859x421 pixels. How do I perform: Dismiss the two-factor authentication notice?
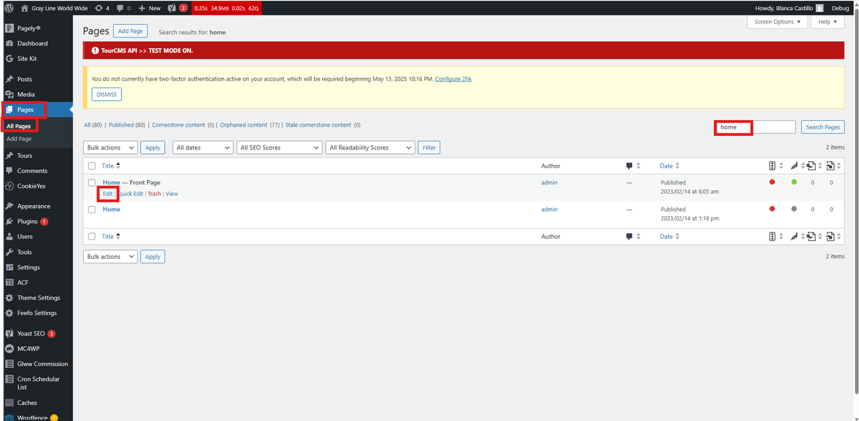[107, 95]
